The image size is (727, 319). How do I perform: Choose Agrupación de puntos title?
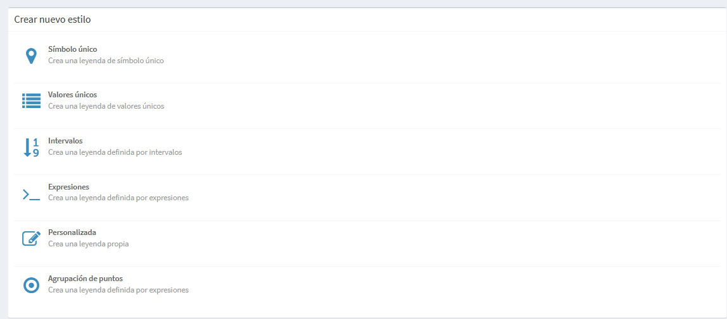pyautogui.click(x=85, y=279)
